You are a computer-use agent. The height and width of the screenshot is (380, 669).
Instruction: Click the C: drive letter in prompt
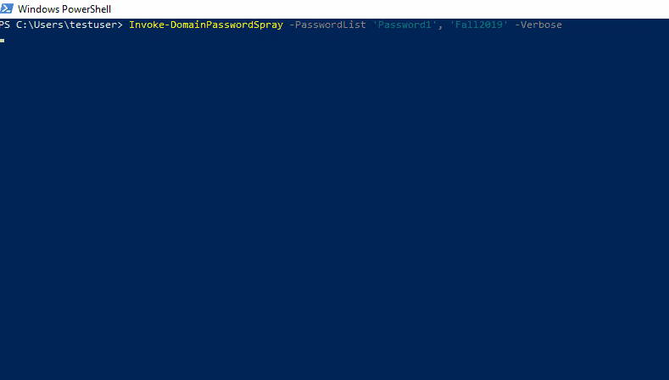pyautogui.click(x=21, y=25)
